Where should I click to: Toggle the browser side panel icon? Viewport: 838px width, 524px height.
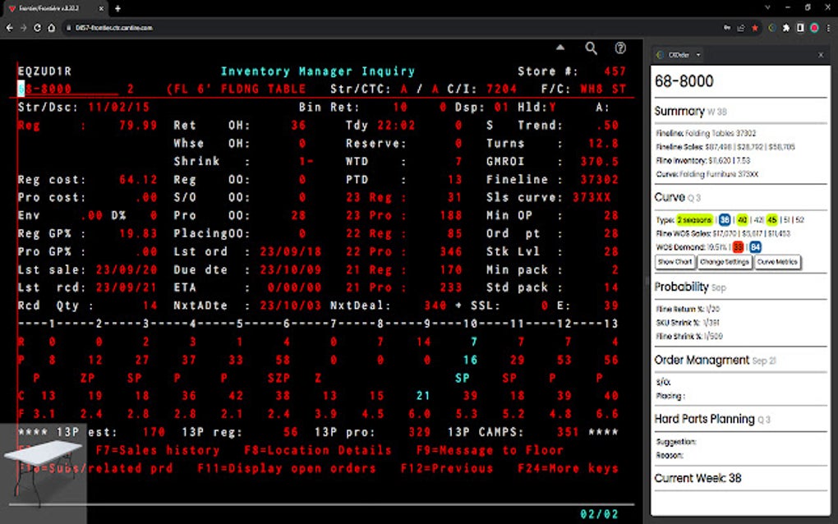tap(800, 27)
